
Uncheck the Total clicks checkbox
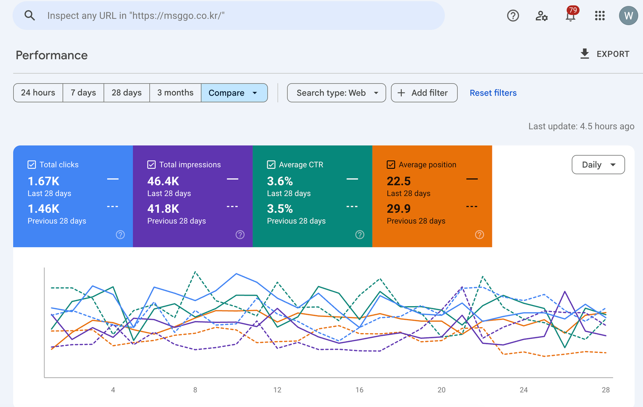(32, 165)
